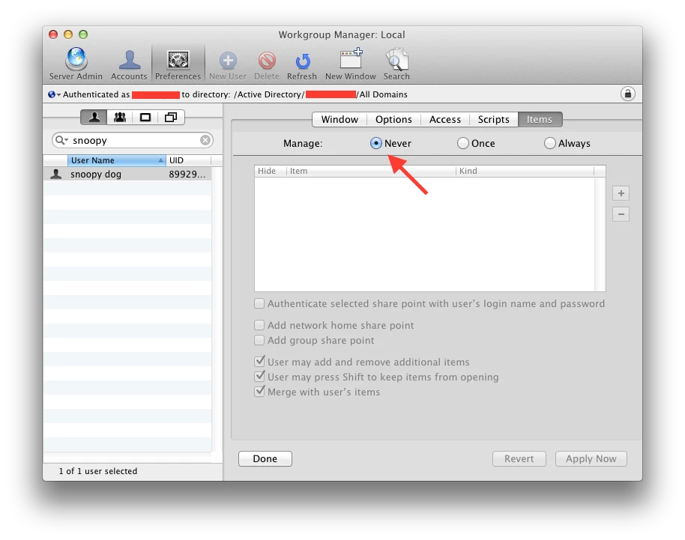
Task: Click the UID column header
Action: click(189, 160)
